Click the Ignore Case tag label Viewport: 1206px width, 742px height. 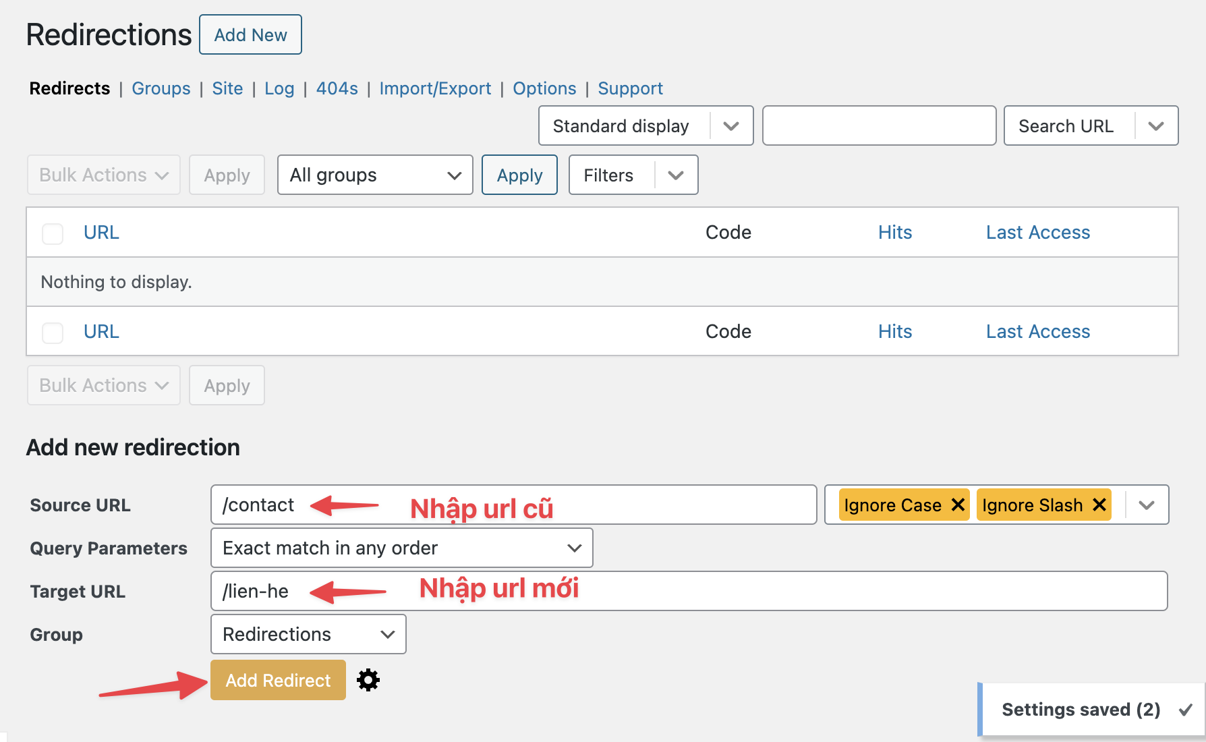click(x=892, y=505)
